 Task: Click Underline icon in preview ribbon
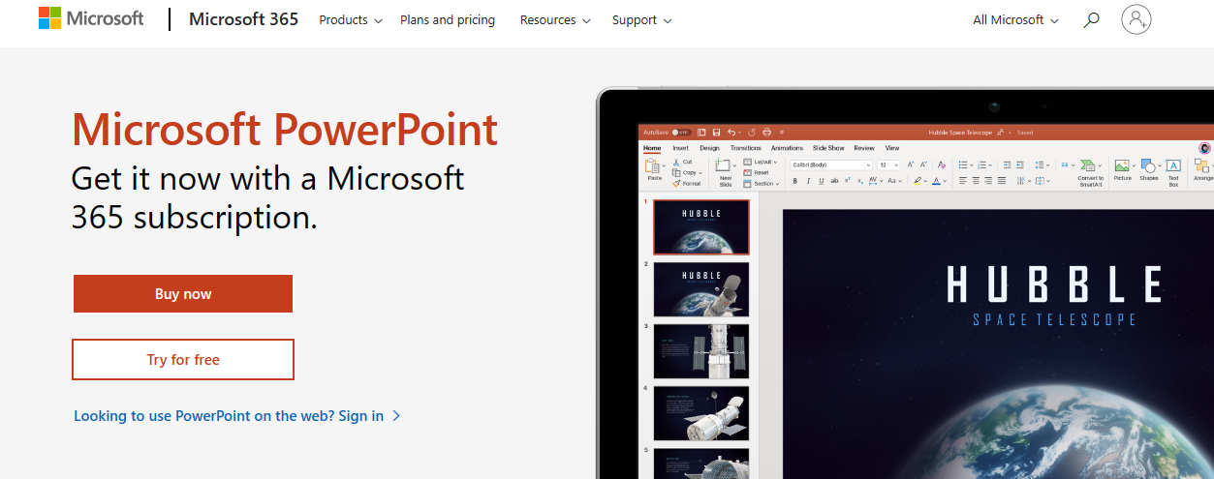[822, 181]
